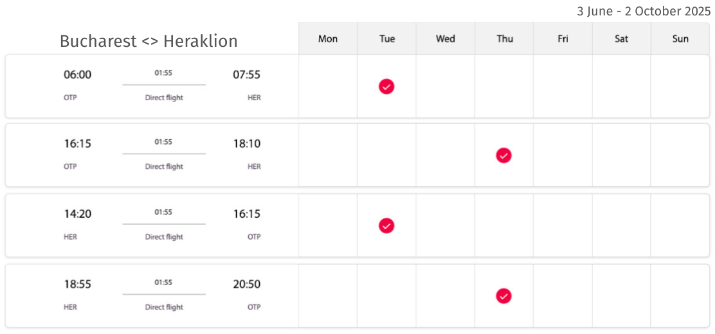715x334 pixels.
Task: Click the empty Sunday cell for the 18:55 flight
Action: 680,295
